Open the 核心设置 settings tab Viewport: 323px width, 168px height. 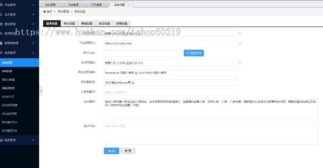(x=69, y=23)
